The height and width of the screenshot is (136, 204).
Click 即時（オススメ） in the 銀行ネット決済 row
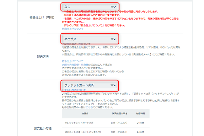[x=119, y=132]
